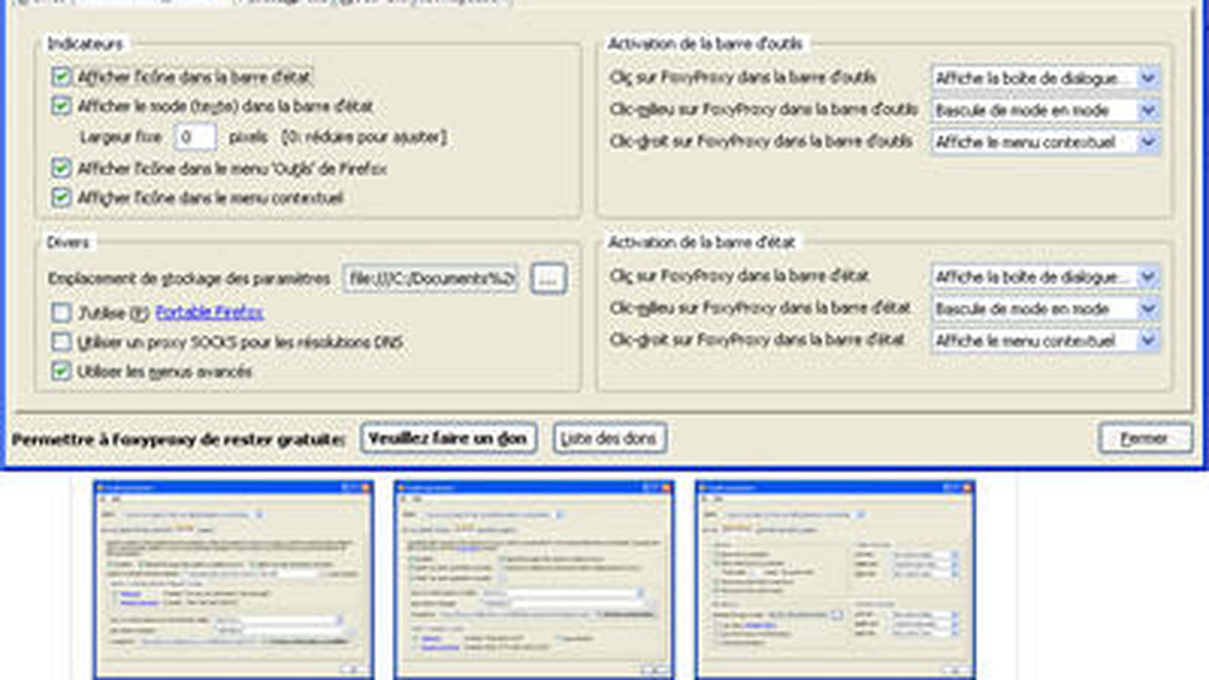
Task: Toggle 'Afficher l'icône dans le menu Outils de Firefox'
Action: pos(61,168)
